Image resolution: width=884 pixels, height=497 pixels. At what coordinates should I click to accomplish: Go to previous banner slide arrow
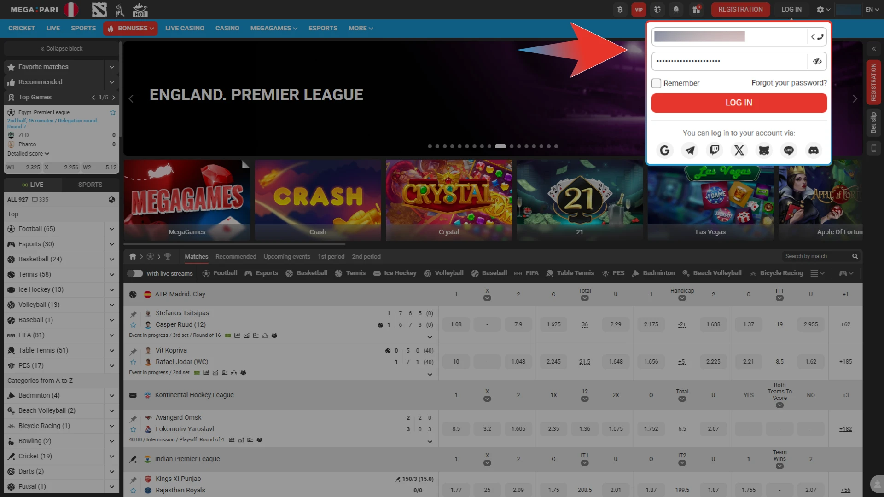[x=131, y=98]
